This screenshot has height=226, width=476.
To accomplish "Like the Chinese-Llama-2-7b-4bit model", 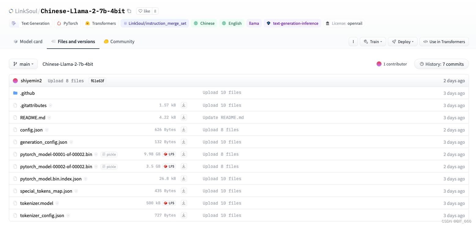I will (144, 11).
